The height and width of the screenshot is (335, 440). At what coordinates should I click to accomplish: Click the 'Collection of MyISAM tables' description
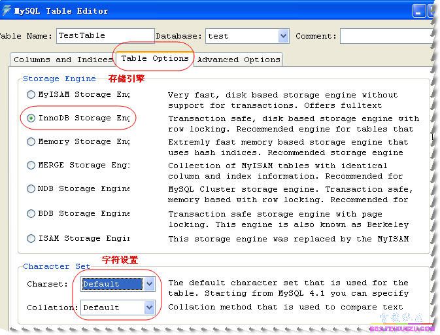tap(286, 171)
